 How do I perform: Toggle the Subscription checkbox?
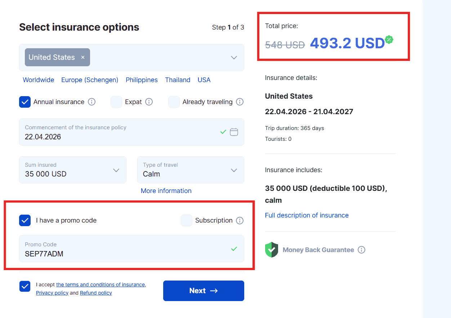[187, 220]
